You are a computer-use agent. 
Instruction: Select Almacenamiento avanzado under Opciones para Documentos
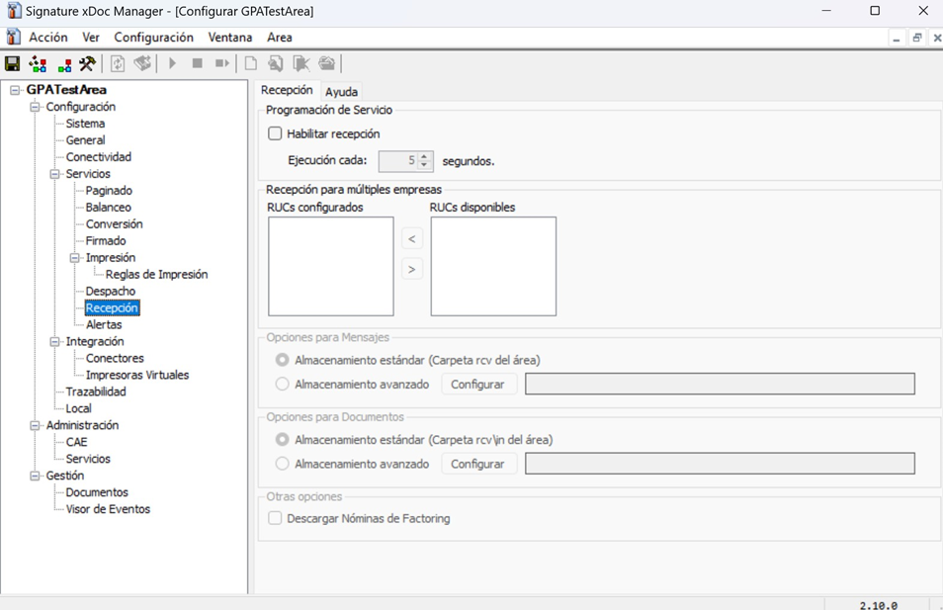click(x=282, y=464)
